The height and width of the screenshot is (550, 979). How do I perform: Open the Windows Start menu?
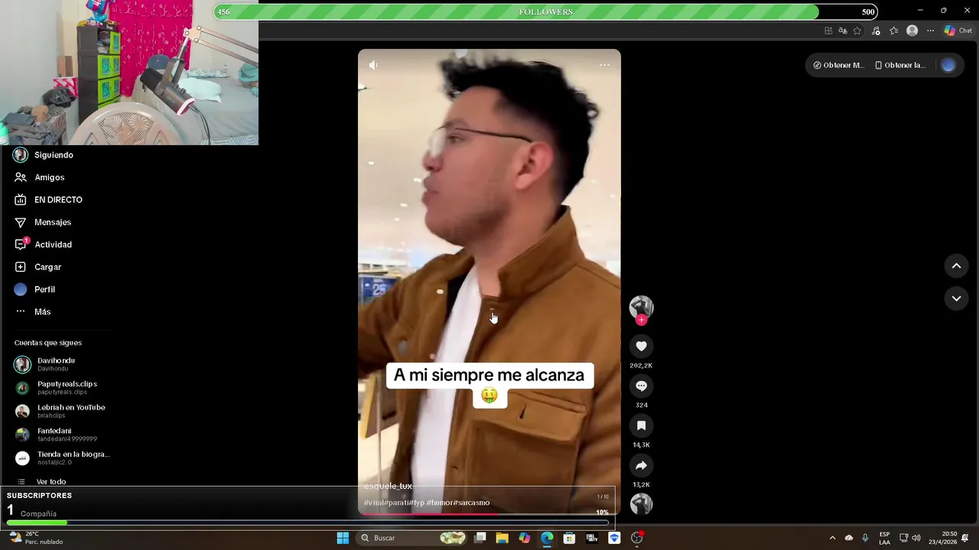[x=343, y=538]
